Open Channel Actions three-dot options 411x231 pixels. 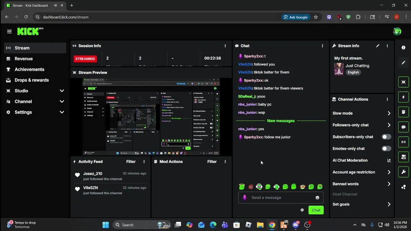click(x=387, y=99)
